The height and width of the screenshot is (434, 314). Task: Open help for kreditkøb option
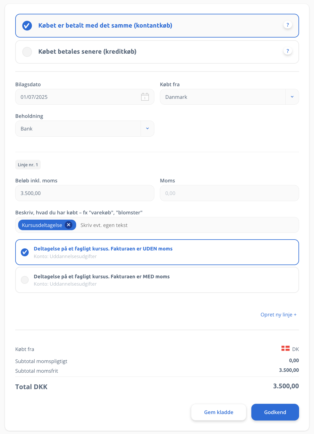[x=288, y=51]
